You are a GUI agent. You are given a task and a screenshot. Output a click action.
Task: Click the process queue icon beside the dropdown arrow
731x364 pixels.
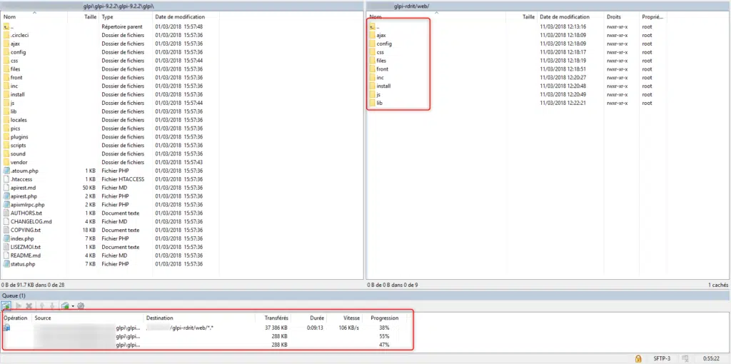(66, 305)
